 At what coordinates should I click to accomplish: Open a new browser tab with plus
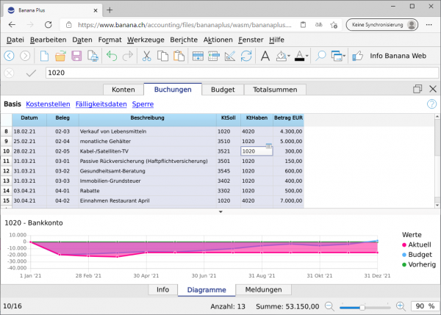click(x=110, y=10)
